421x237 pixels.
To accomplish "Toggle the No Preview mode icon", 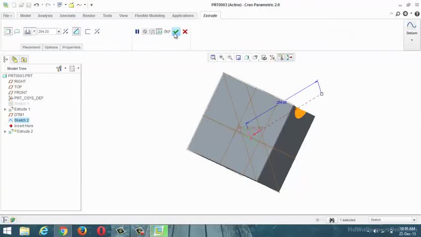I will point(145,32).
